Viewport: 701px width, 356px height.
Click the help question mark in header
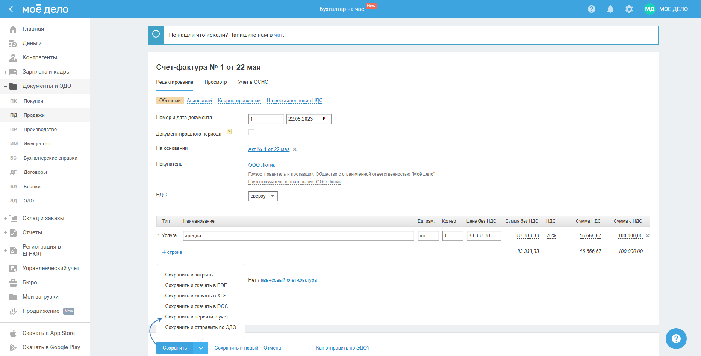click(x=591, y=9)
